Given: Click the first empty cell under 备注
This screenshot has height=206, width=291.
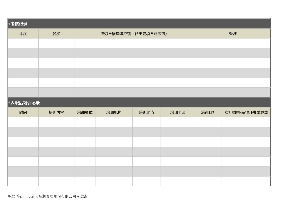Looking at the screenshot, I should coord(233,43).
